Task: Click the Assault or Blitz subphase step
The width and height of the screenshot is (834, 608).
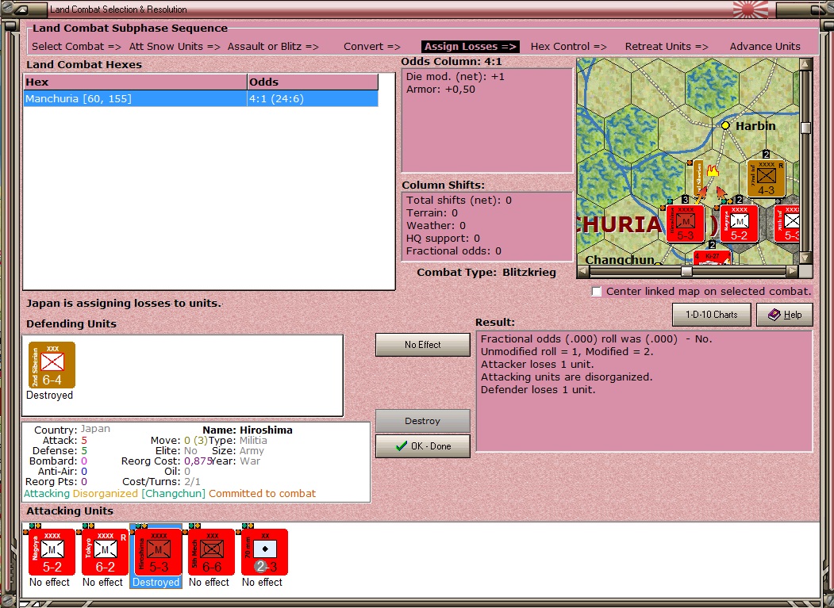Action: pyautogui.click(x=273, y=46)
